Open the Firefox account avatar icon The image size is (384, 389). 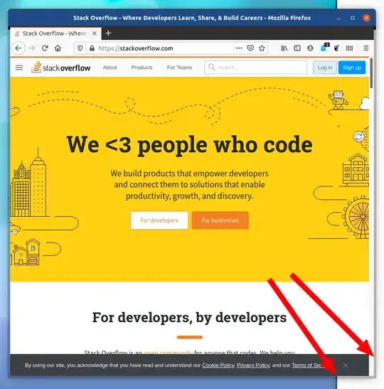pos(310,48)
